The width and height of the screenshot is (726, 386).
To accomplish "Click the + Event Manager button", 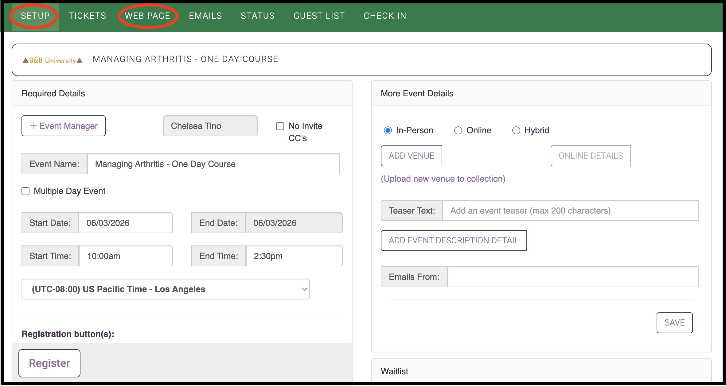I will pyautogui.click(x=64, y=126).
